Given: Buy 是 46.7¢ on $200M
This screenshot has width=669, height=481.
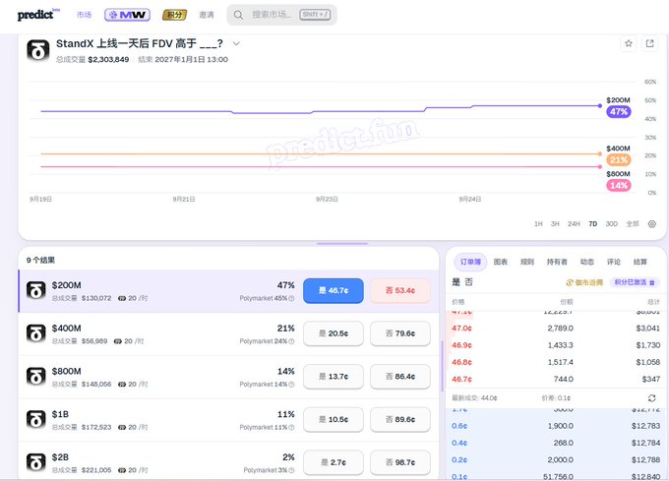Looking at the screenshot, I should tap(334, 291).
